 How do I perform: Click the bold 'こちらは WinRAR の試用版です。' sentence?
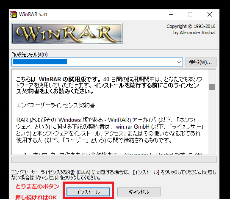pyautogui.click(x=58, y=79)
